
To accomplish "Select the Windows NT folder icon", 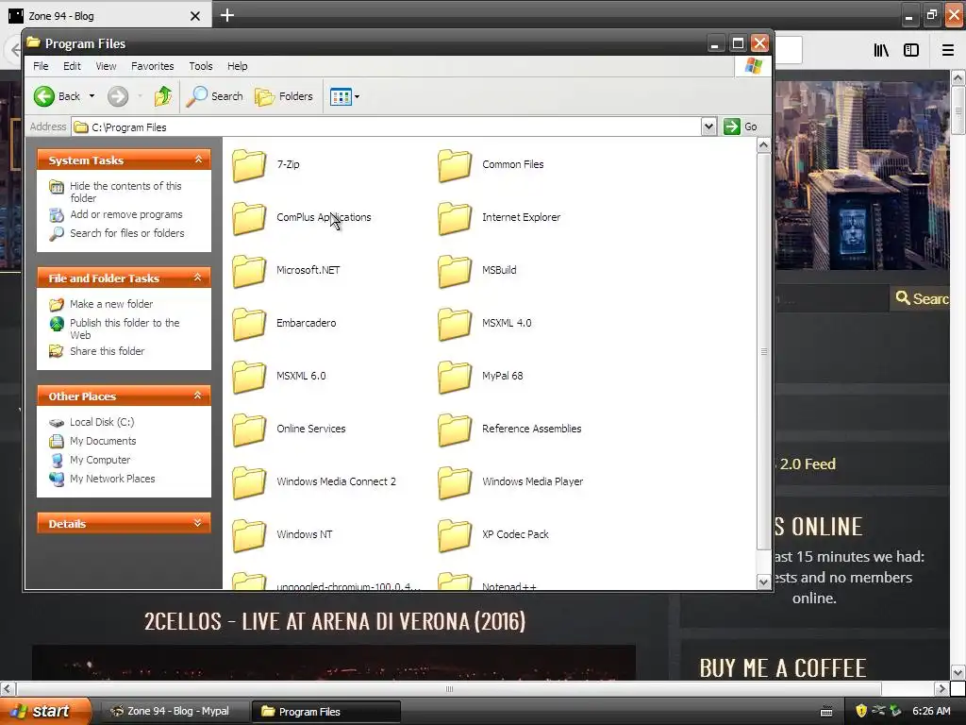I will (x=249, y=535).
